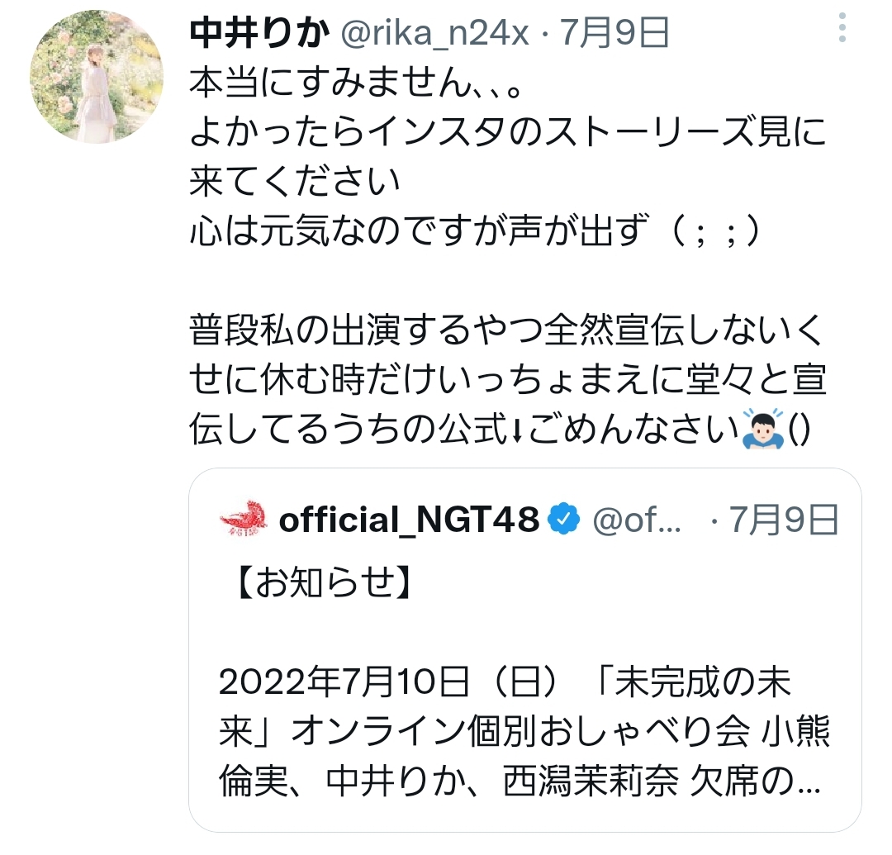Click the line 本当にすみません
The image size is (892, 855).
coord(355,83)
